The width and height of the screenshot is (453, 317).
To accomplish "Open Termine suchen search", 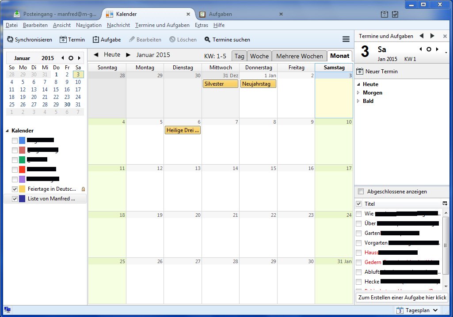I will [x=227, y=40].
